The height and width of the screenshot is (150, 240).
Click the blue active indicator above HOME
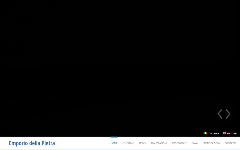click(114, 137)
